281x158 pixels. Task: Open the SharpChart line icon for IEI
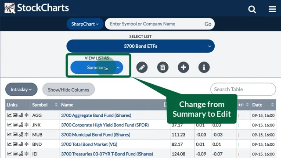coord(9,154)
